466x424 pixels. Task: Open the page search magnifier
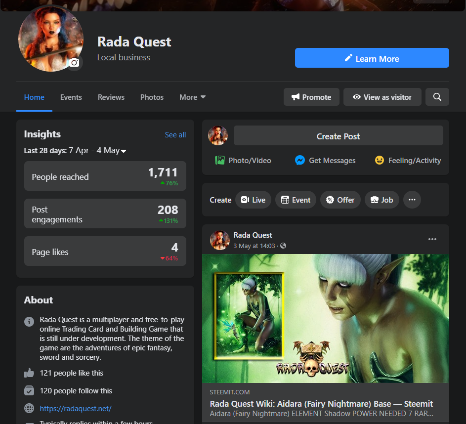tap(437, 97)
